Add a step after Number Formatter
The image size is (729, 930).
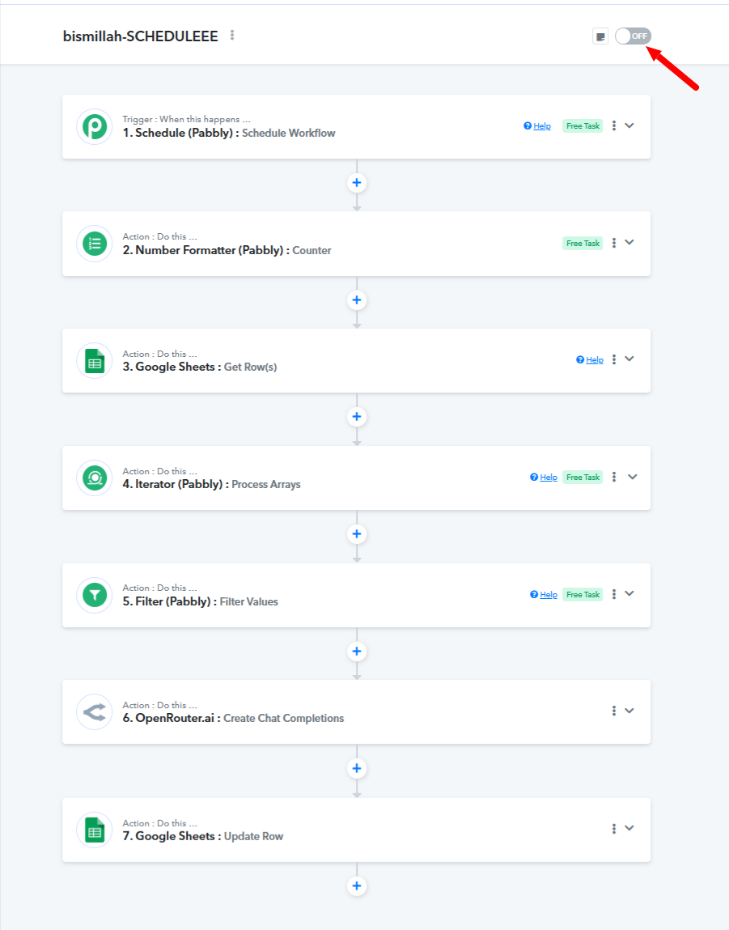[x=357, y=300]
